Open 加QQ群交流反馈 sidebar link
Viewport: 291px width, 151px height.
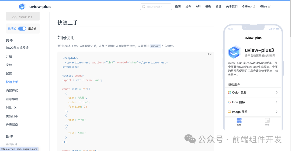point(17,48)
